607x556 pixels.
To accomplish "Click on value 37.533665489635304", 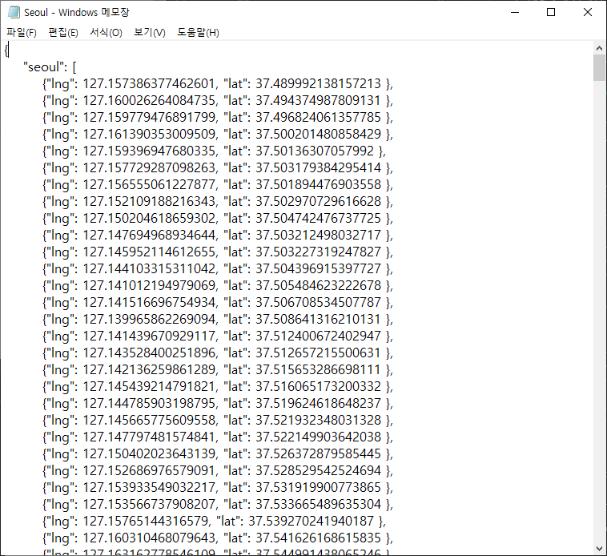I will (318, 505).
